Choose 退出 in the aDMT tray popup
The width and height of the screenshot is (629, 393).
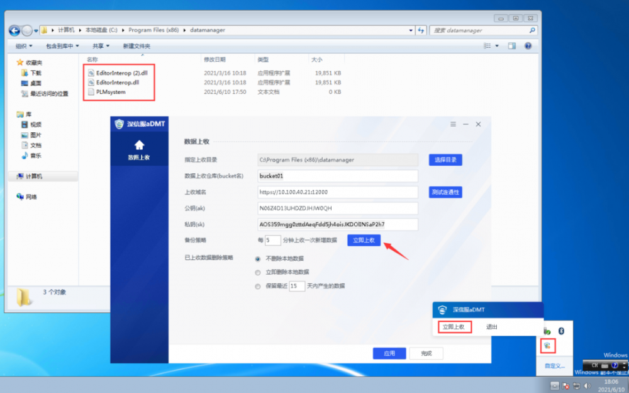click(x=491, y=327)
